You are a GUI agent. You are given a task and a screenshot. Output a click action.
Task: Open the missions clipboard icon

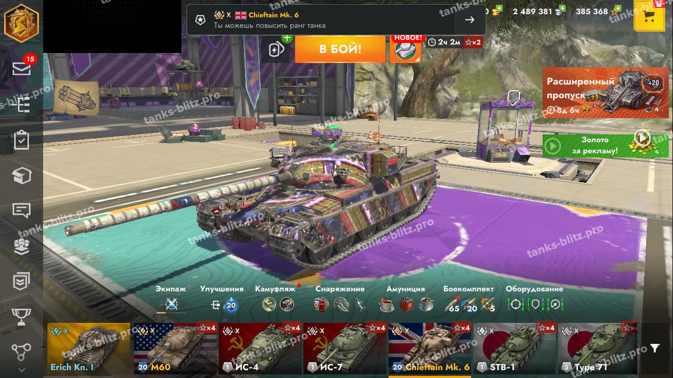[22, 140]
